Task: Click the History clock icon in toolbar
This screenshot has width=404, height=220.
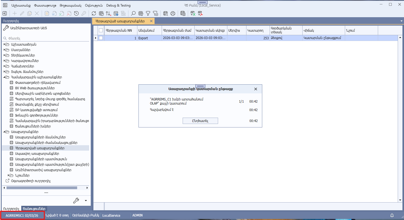Action: (77, 13)
